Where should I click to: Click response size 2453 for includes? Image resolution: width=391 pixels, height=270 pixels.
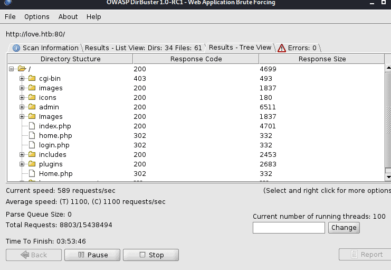coord(268,155)
